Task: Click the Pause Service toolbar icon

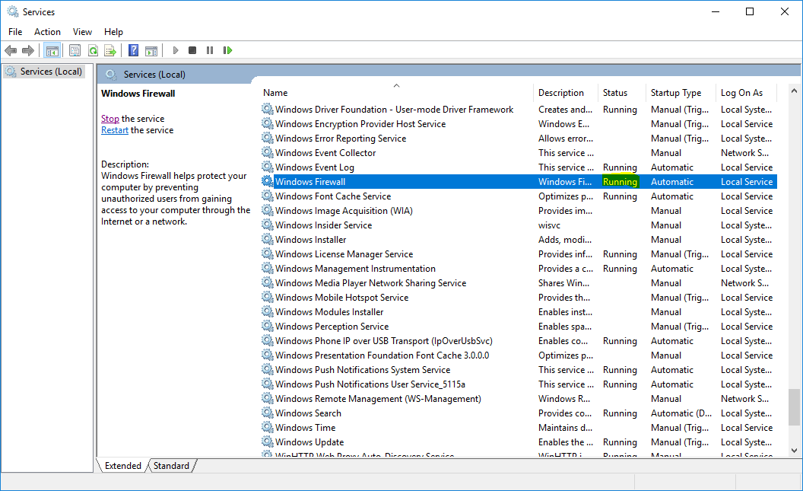Action: coord(209,50)
